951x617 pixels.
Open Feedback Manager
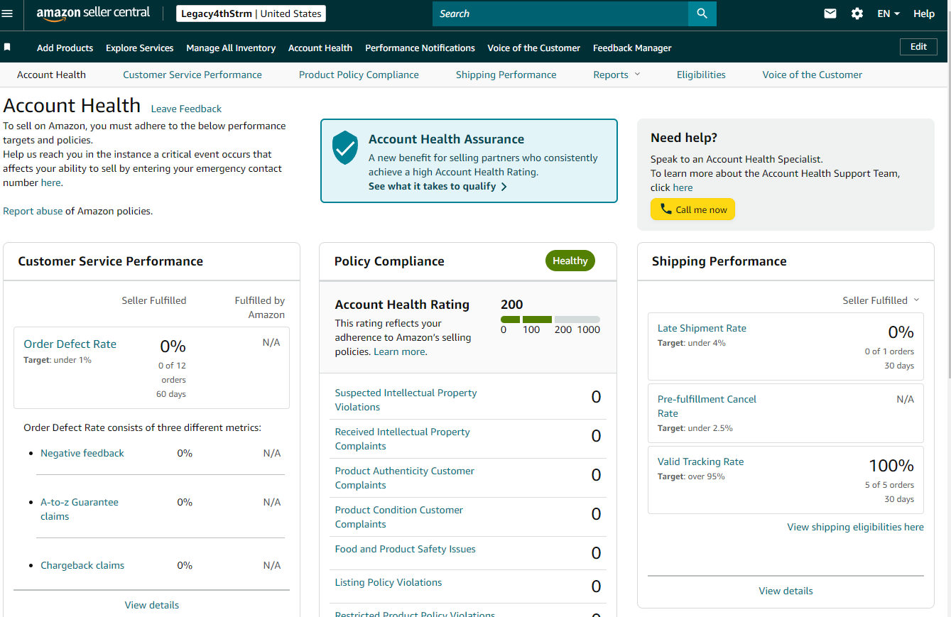(632, 48)
